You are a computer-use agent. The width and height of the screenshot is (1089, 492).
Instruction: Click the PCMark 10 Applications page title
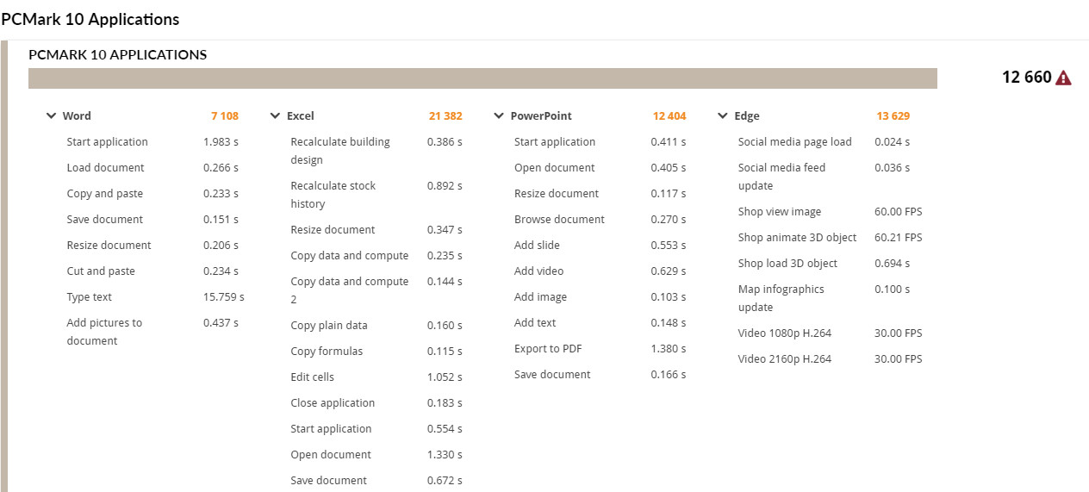pos(90,18)
